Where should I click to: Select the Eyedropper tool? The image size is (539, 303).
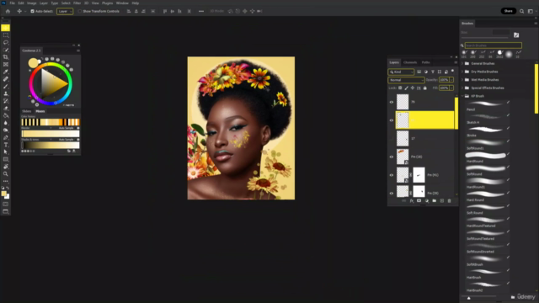(6, 72)
